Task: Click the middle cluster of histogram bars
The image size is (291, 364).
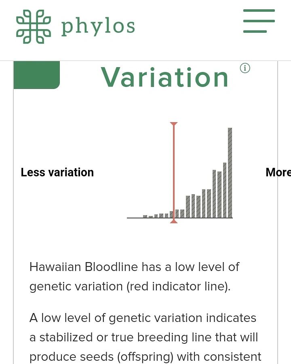Action: click(198, 204)
